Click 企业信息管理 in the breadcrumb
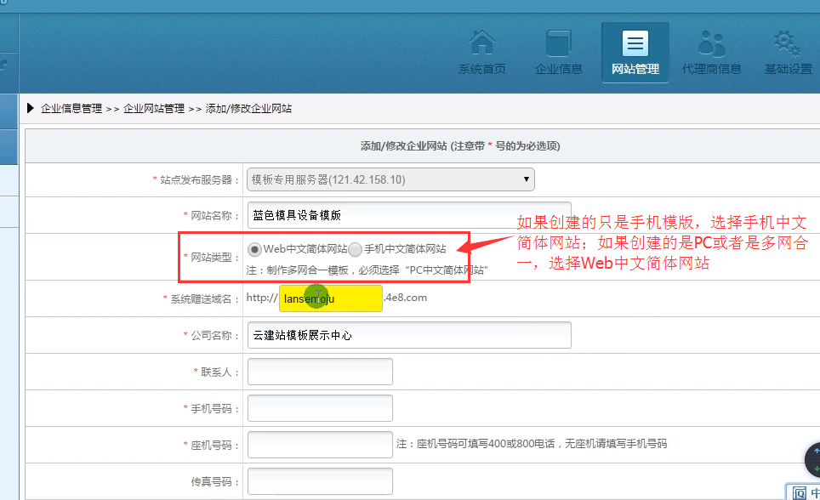The image size is (820, 500). (x=71, y=109)
